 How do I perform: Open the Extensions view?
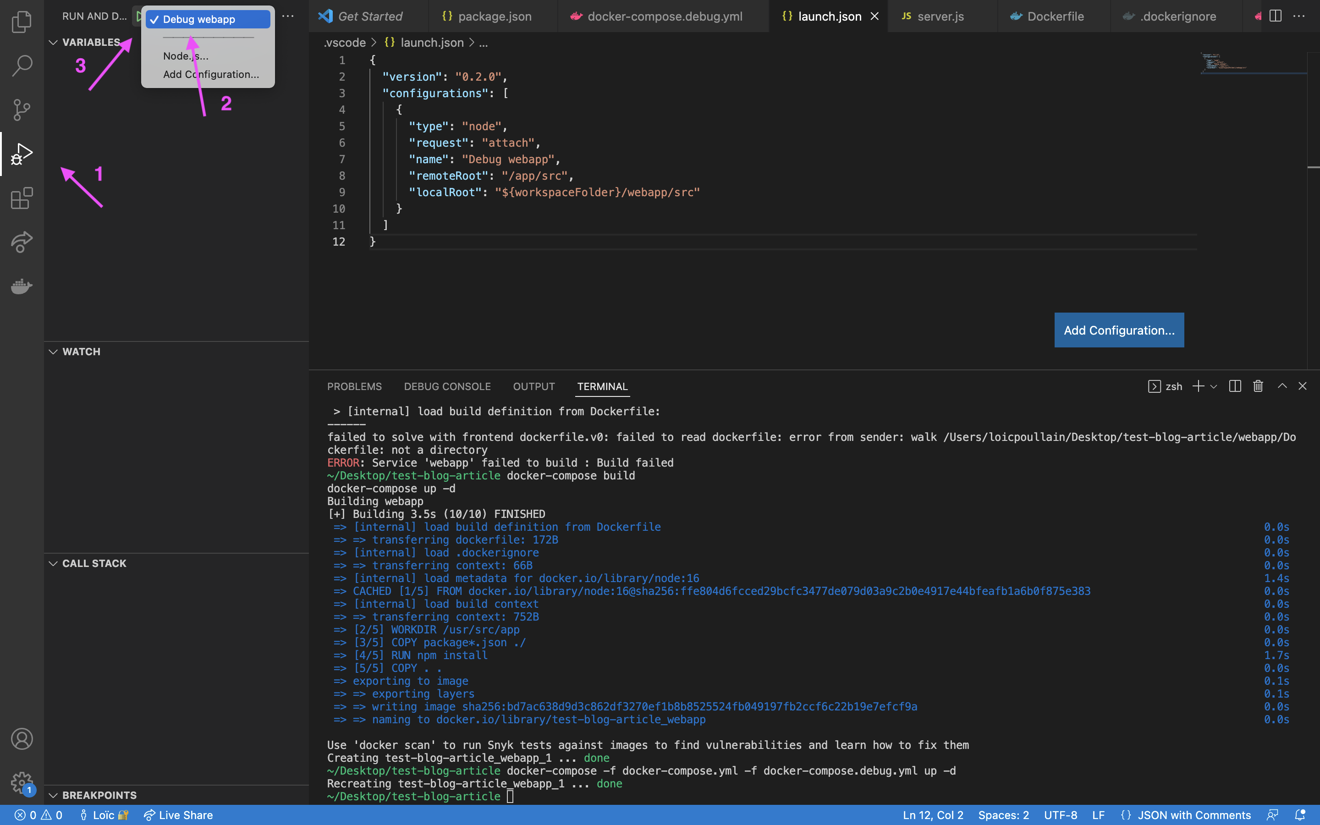coord(22,198)
